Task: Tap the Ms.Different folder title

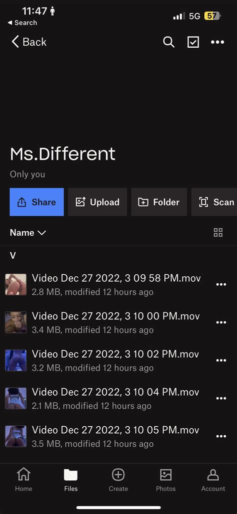Action: (x=62, y=154)
